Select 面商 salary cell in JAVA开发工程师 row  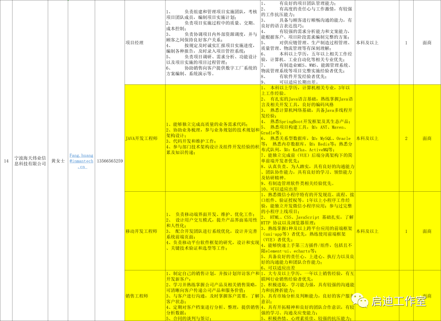[x=427, y=138]
